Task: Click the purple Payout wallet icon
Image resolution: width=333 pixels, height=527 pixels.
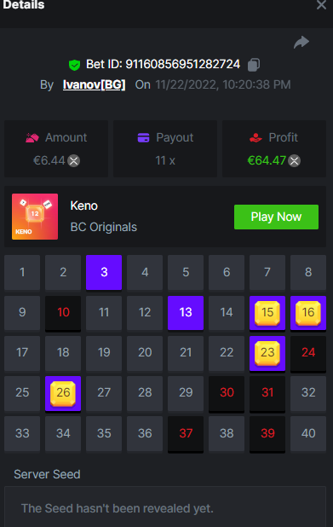Action: point(143,137)
